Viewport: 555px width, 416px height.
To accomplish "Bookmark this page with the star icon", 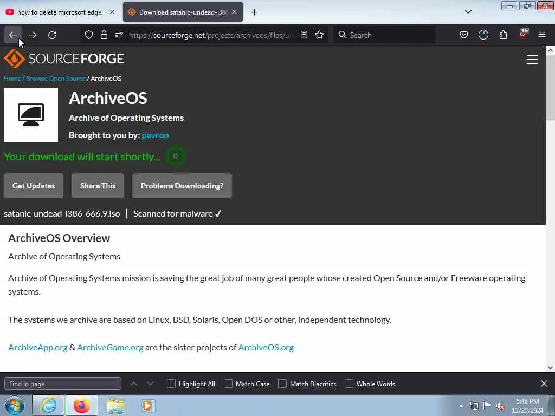I will (319, 35).
